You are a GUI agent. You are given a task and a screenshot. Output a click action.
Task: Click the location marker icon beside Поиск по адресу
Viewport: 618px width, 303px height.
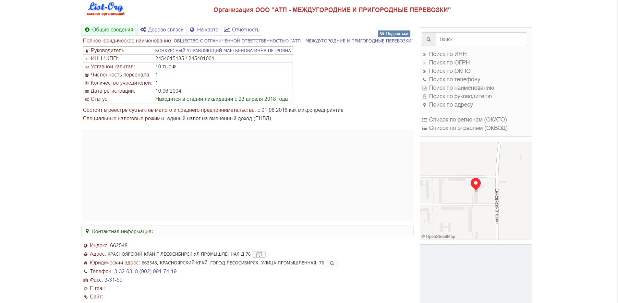coord(424,105)
